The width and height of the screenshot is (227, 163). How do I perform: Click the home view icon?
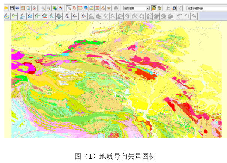pyautogui.click(x=60, y=8)
